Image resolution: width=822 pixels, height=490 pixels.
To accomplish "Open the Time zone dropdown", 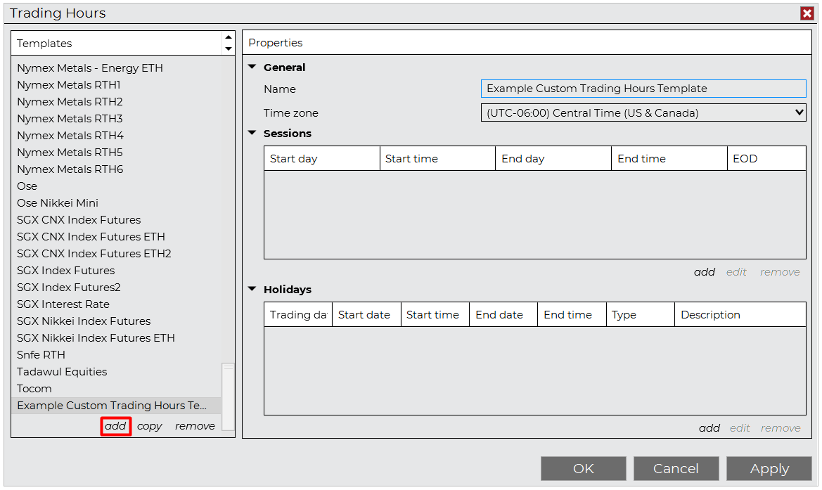I will click(x=643, y=112).
